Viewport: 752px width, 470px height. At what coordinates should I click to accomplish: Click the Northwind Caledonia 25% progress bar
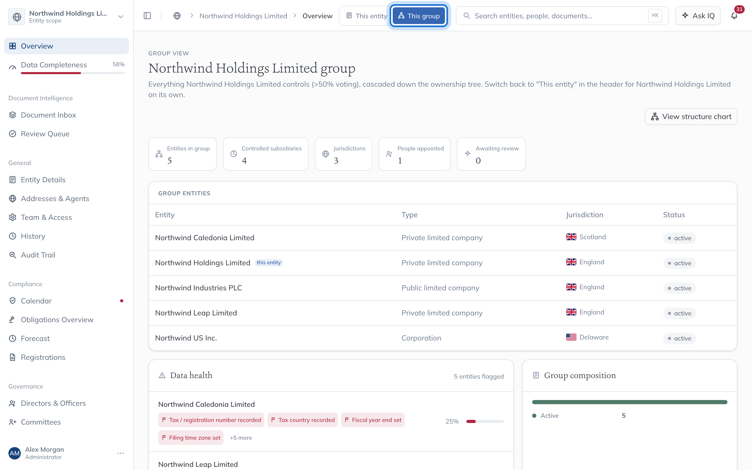tap(485, 421)
